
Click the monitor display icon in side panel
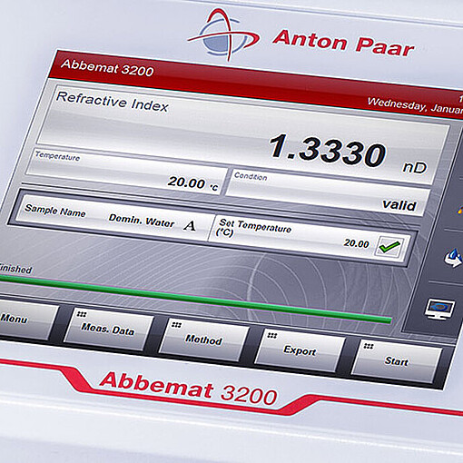pos(440,309)
